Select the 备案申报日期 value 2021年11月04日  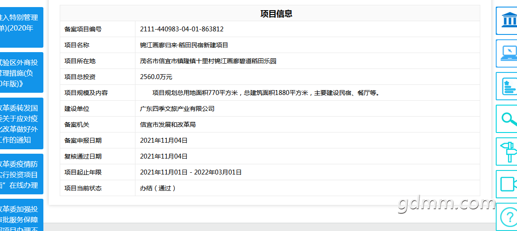163,140
